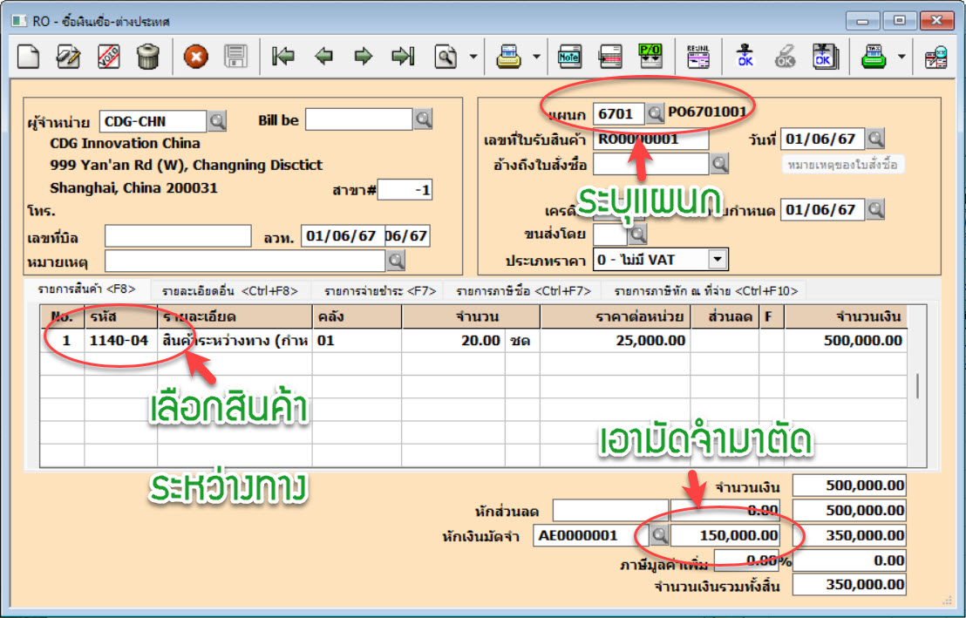Switch to the รายการสินค้า <F8> tab
966x618 pixels.
[86, 289]
